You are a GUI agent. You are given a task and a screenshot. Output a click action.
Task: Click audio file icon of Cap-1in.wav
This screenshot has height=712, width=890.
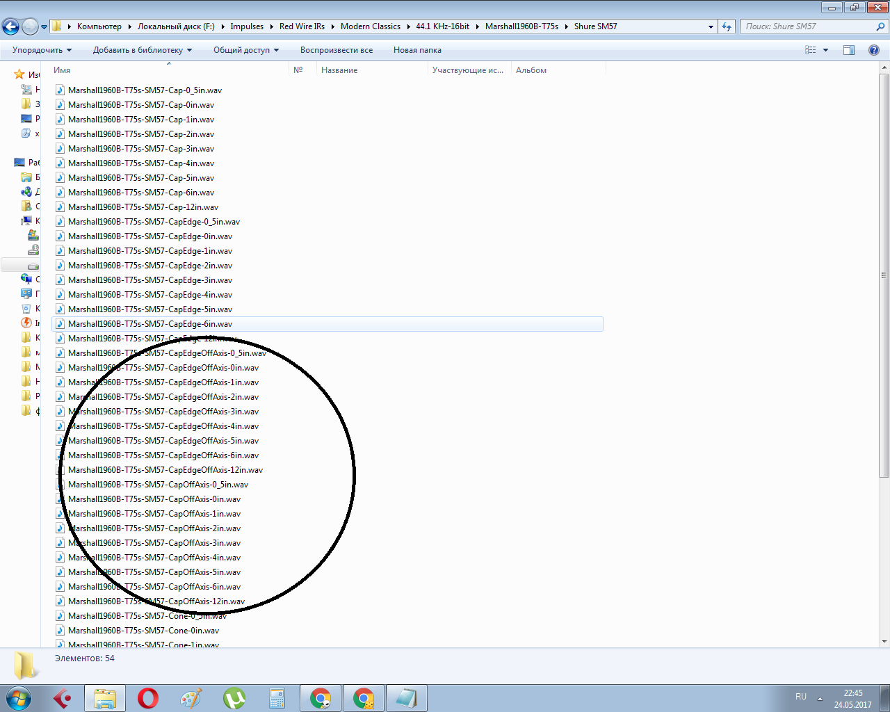click(60, 120)
